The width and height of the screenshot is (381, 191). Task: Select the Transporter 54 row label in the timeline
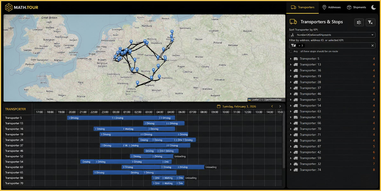pyautogui.click(x=14, y=162)
